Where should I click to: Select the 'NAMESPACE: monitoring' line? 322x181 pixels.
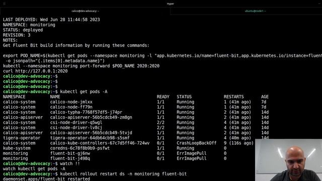(x=29, y=25)
